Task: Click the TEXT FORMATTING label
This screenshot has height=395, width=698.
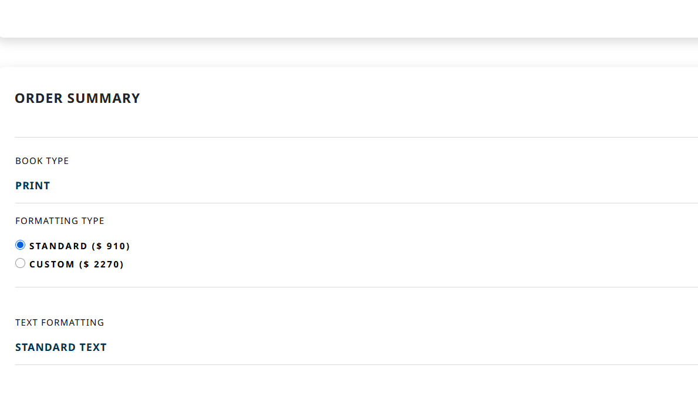Action: coord(60,323)
